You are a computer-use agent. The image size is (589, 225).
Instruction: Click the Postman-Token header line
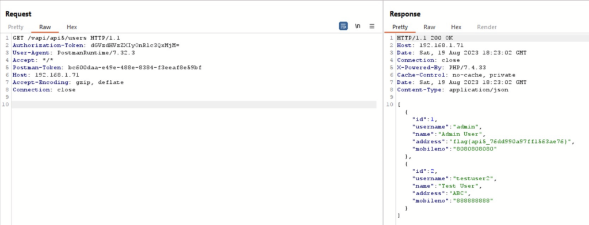107,68
